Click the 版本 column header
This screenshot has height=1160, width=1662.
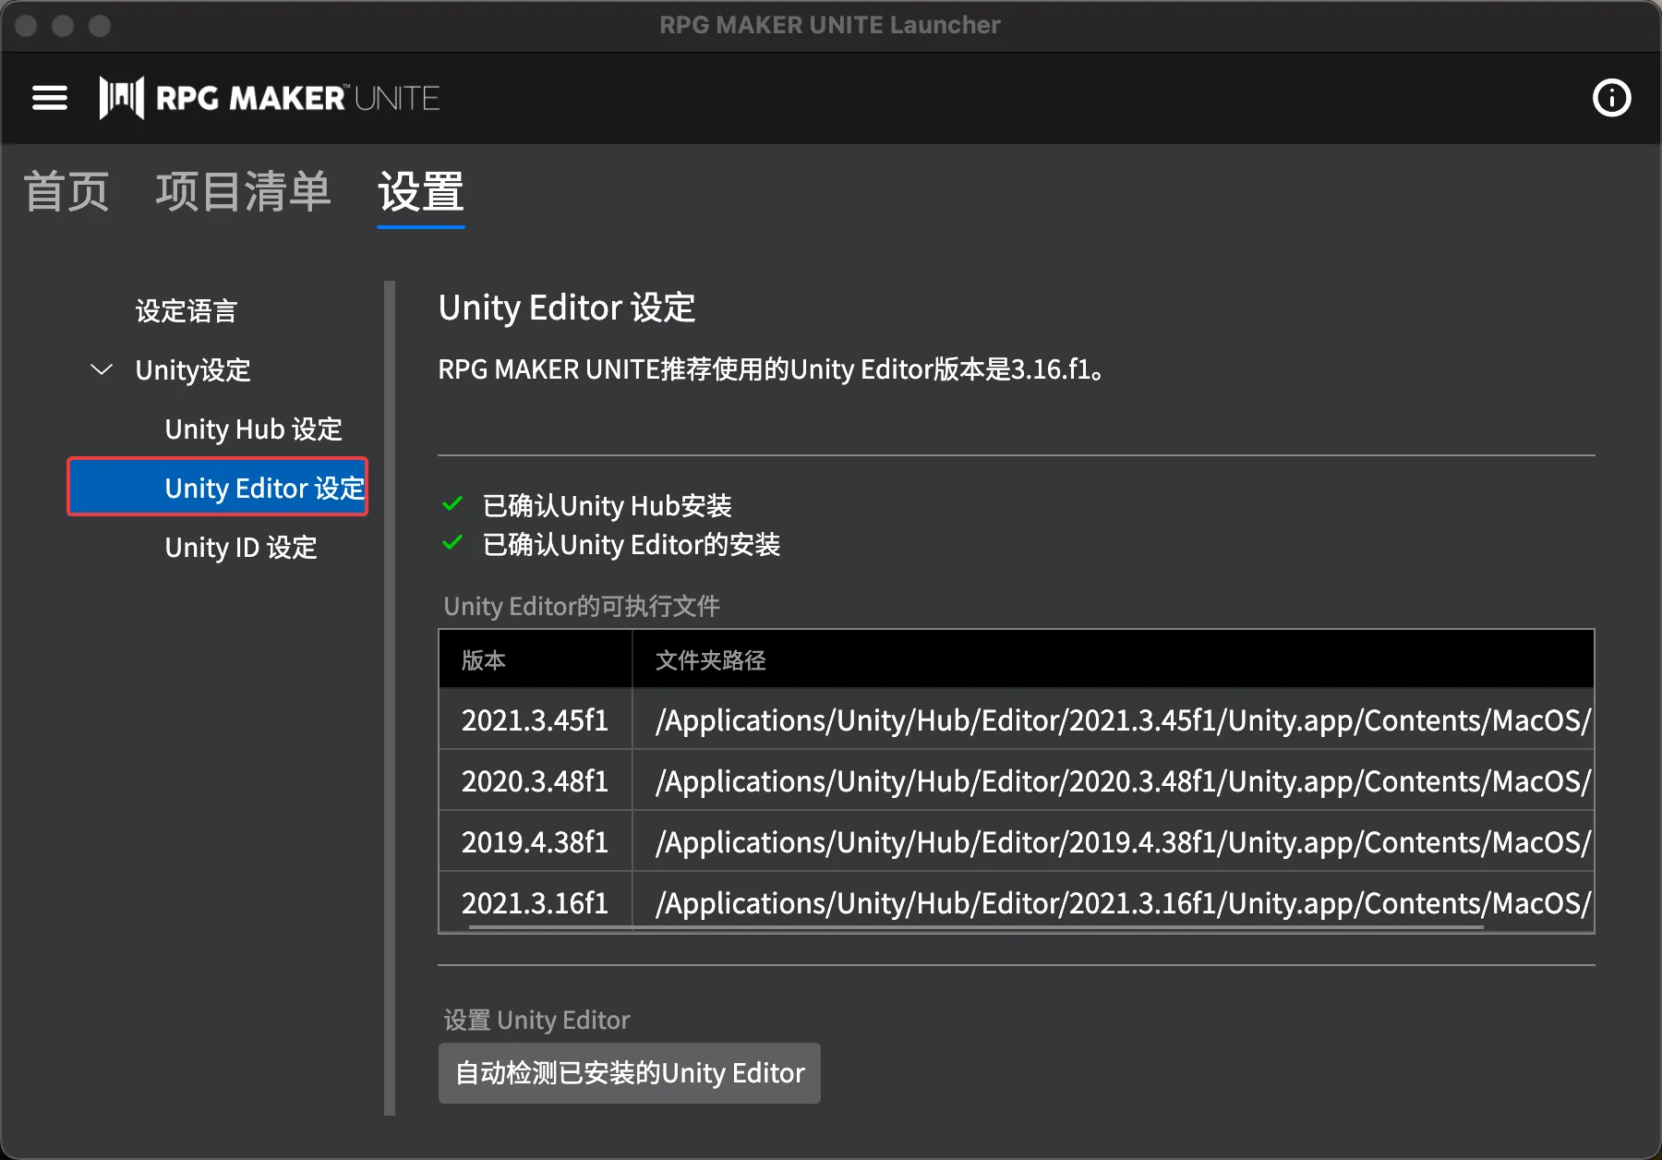(536, 659)
